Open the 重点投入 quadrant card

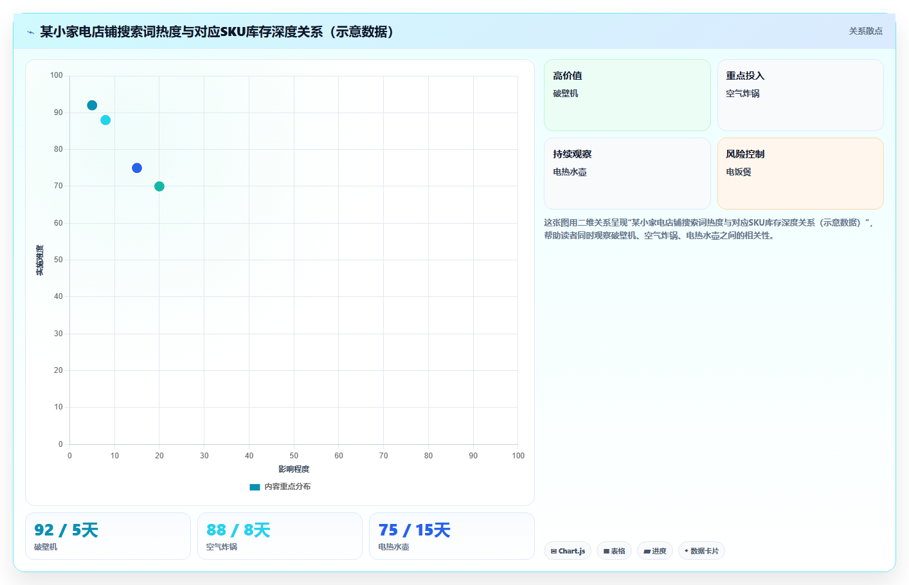pyautogui.click(x=800, y=95)
